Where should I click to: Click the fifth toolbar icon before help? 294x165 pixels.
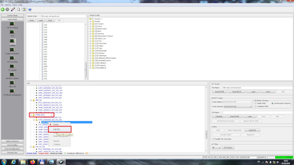[24, 9]
